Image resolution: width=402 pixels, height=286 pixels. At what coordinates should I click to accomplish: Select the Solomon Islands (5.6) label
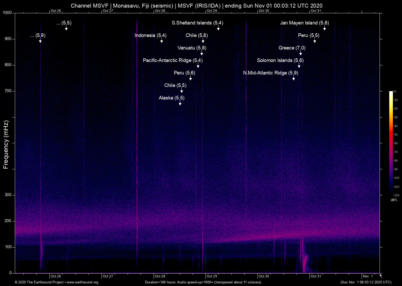tap(280, 60)
